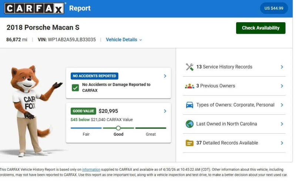Viewport: 296px width, 181px height.
Task: Click chevron beside Last Owned in North Carolina
Action: coord(282,124)
